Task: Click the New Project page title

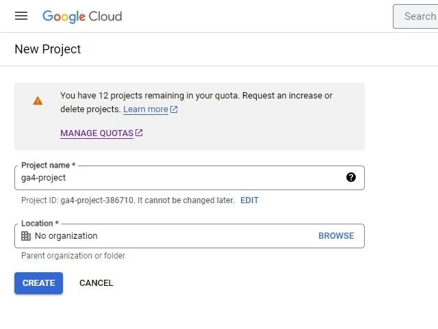Action: tap(48, 49)
